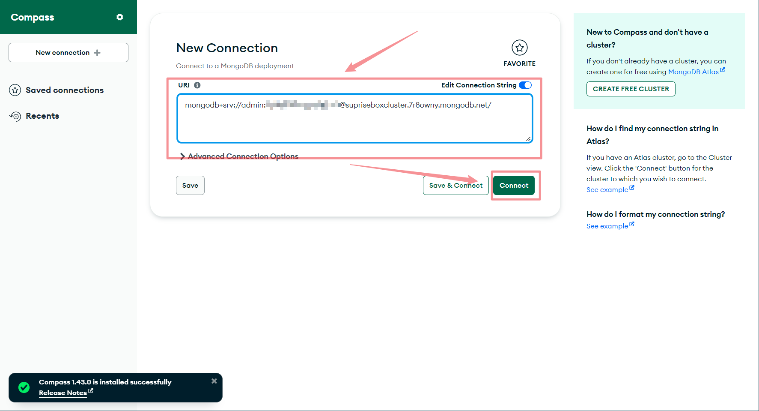
Task: Toggle Edit Connection String switch
Action: coord(525,85)
